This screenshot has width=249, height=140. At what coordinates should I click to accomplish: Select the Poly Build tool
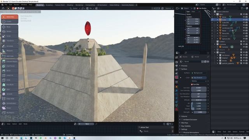pos(9,85)
